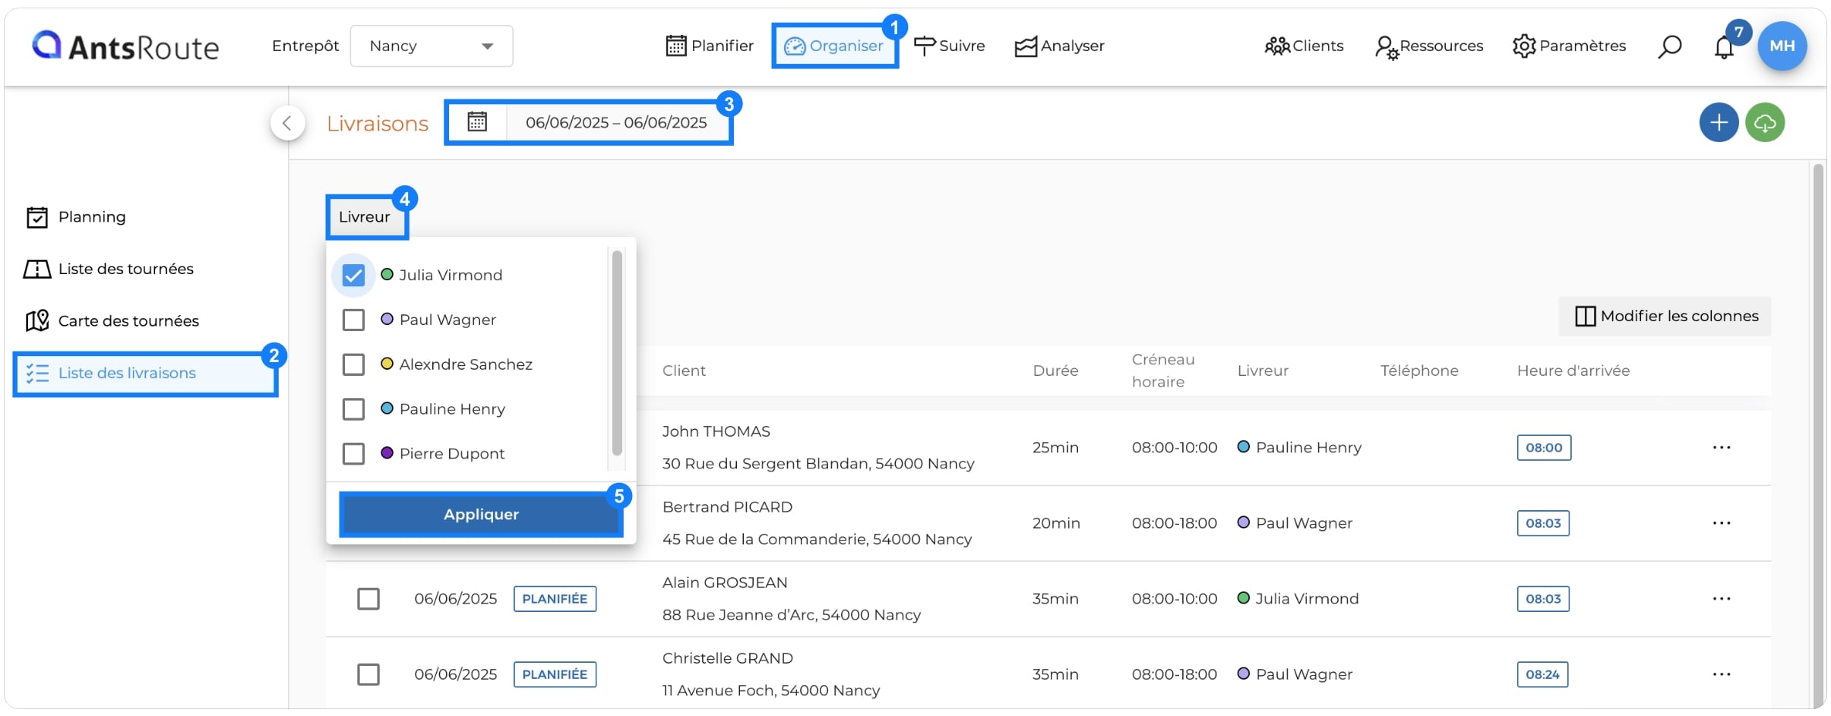Open the options menu for Bertrand PICARD row
The width and height of the screenshot is (1831, 716).
click(x=1722, y=523)
